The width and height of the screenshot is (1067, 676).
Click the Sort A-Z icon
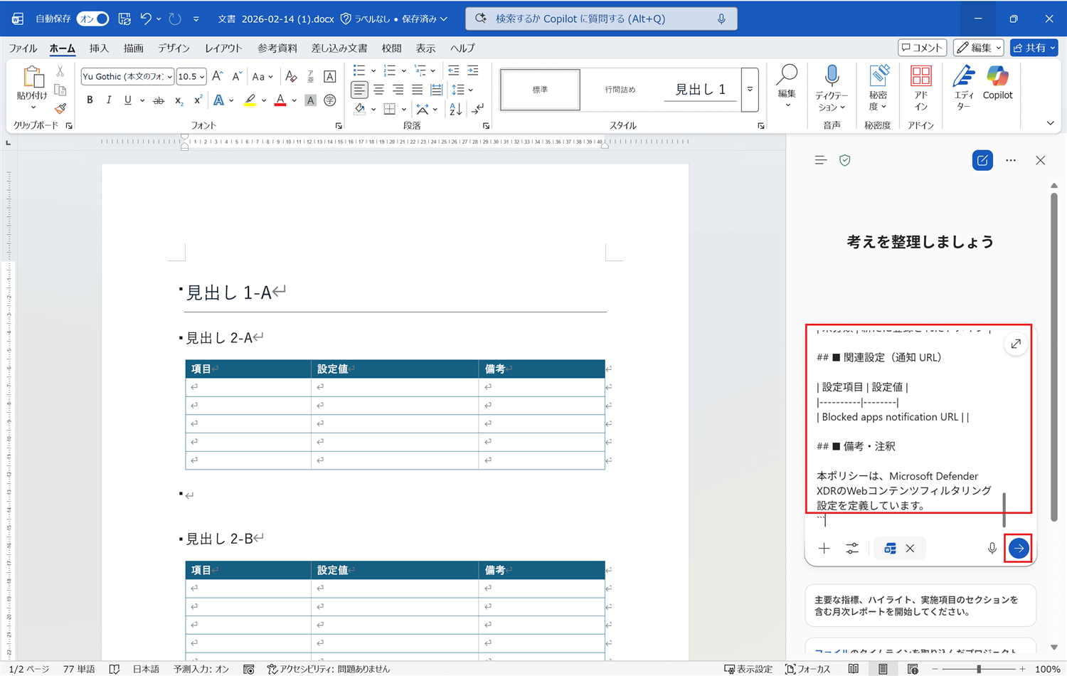point(455,109)
